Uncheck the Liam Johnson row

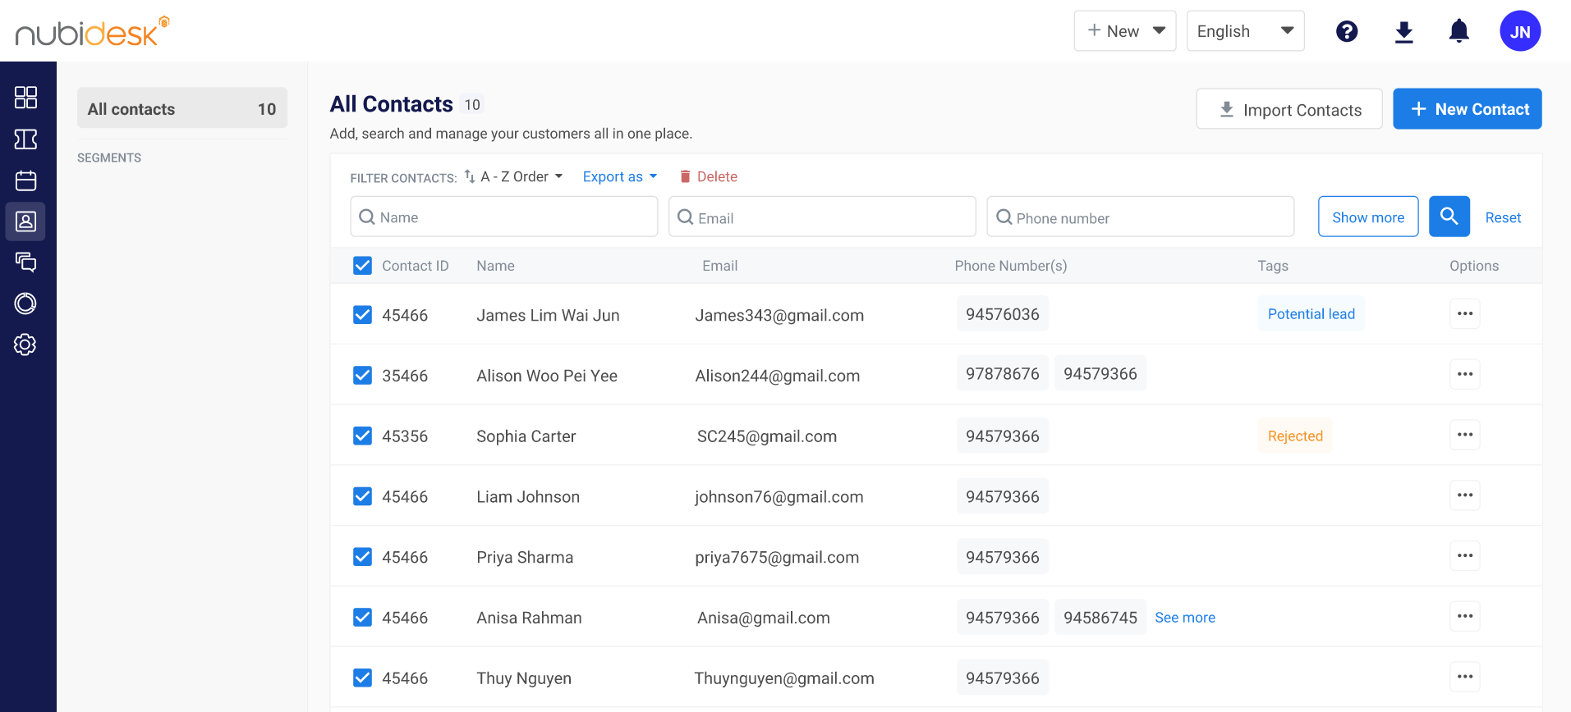point(362,496)
